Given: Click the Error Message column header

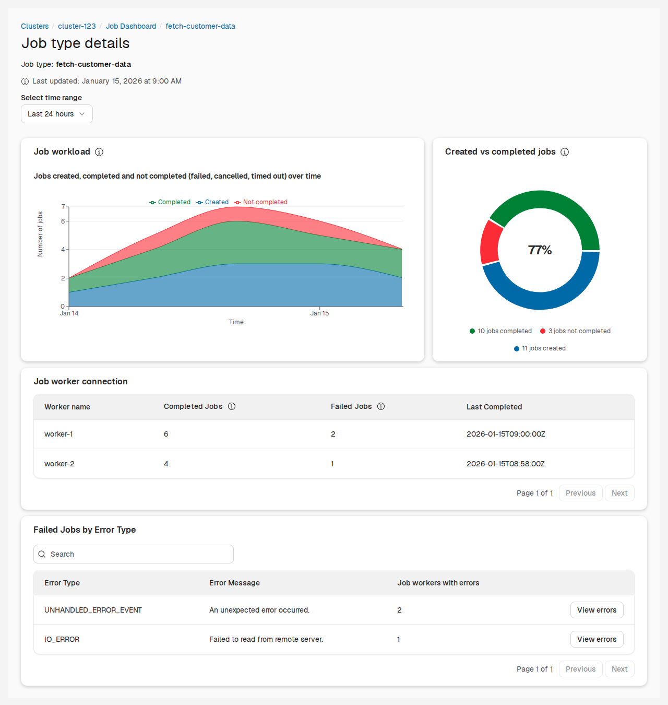Looking at the screenshot, I should [x=234, y=583].
